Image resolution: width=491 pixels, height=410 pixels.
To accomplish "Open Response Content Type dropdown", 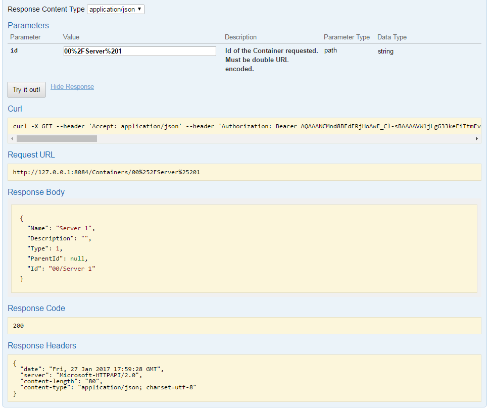I will tap(116, 10).
